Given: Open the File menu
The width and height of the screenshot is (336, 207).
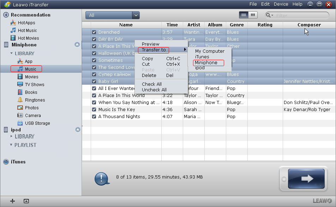Looking at the screenshot, I should coord(253,4).
